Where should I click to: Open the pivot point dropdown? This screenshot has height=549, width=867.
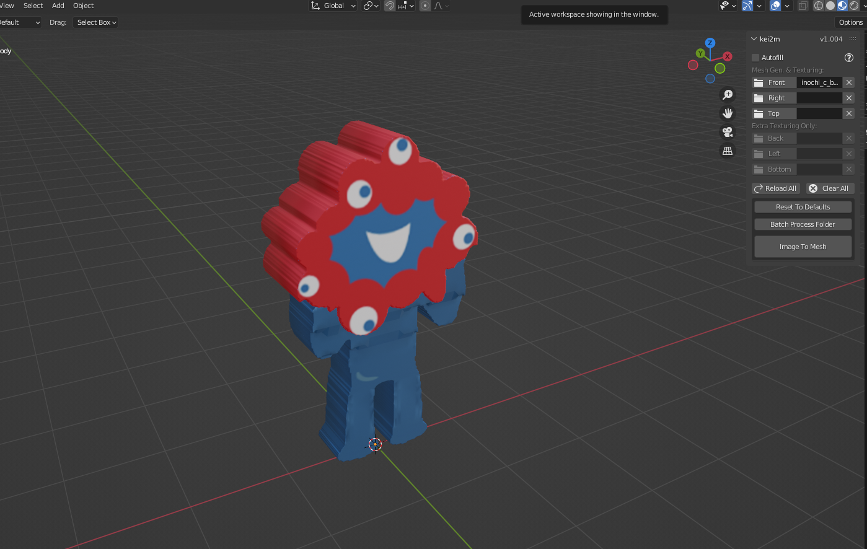pos(371,6)
